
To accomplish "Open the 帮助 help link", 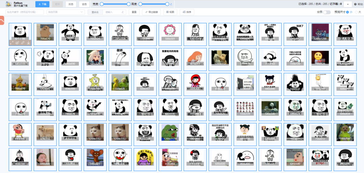I will point(358,4).
